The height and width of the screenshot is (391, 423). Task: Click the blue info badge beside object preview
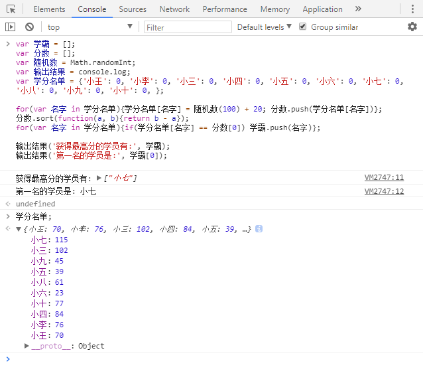click(x=259, y=229)
